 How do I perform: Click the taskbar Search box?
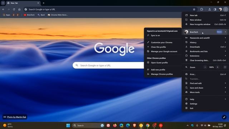88,125
